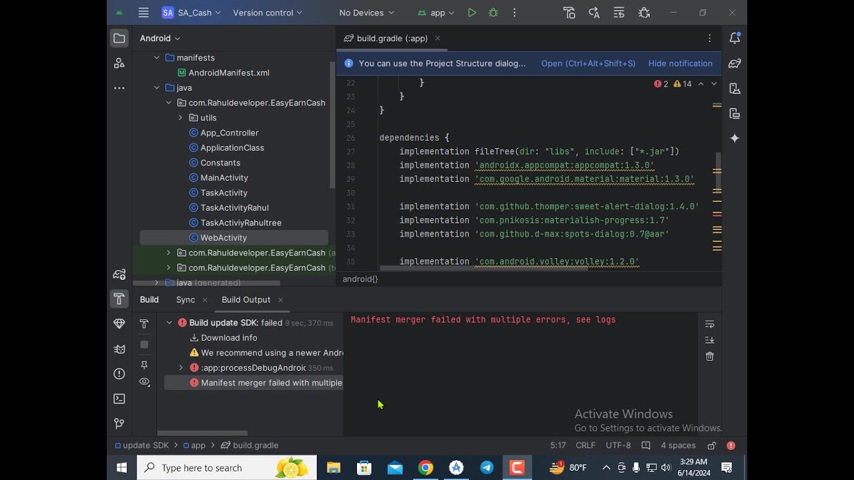Open the No Devices selector
The height and width of the screenshot is (480, 854).
(x=366, y=13)
